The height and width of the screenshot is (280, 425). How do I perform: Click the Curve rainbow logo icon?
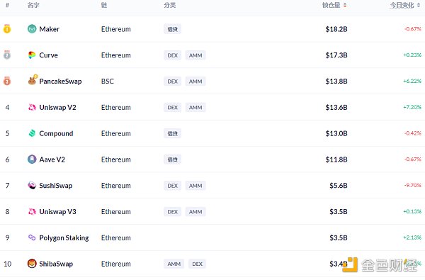(32, 55)
